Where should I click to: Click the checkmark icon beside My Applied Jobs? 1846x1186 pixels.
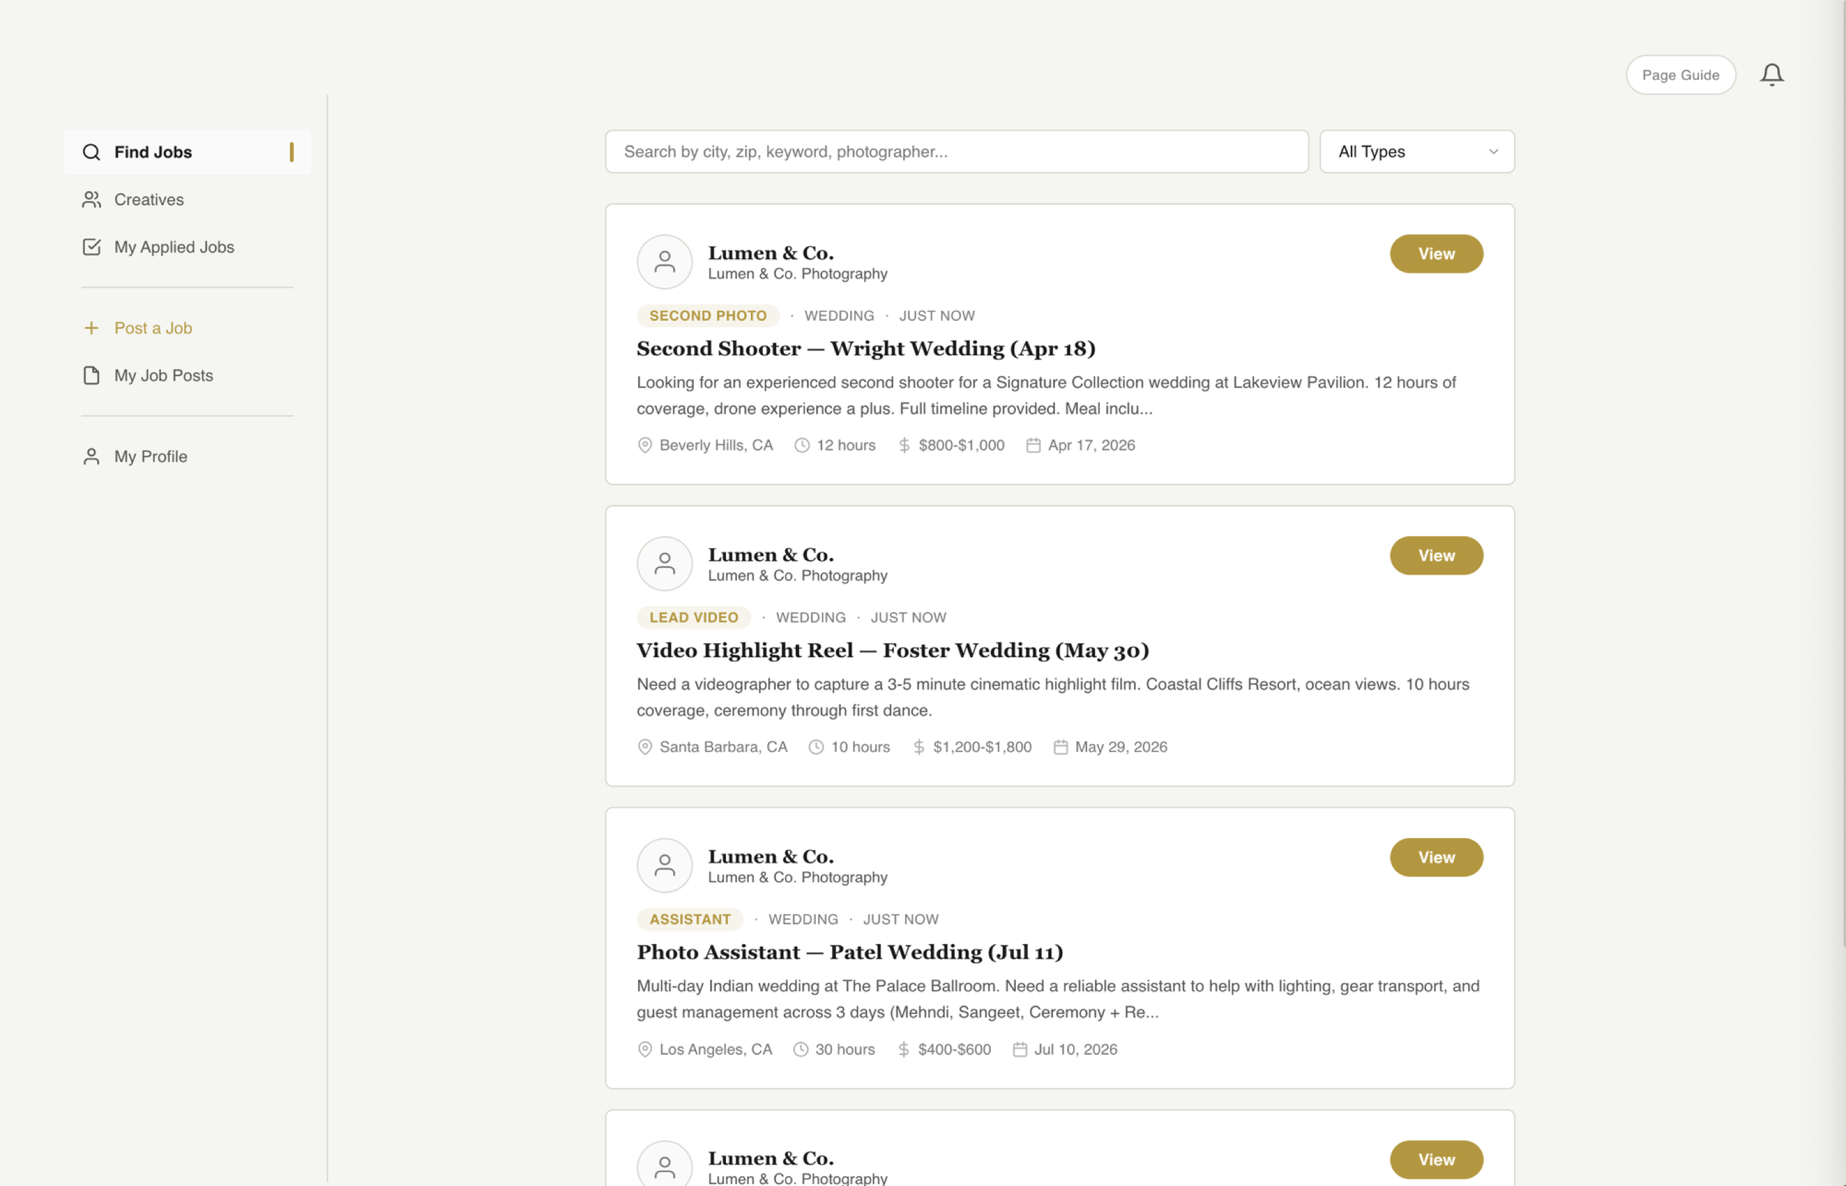coord(92,246)
